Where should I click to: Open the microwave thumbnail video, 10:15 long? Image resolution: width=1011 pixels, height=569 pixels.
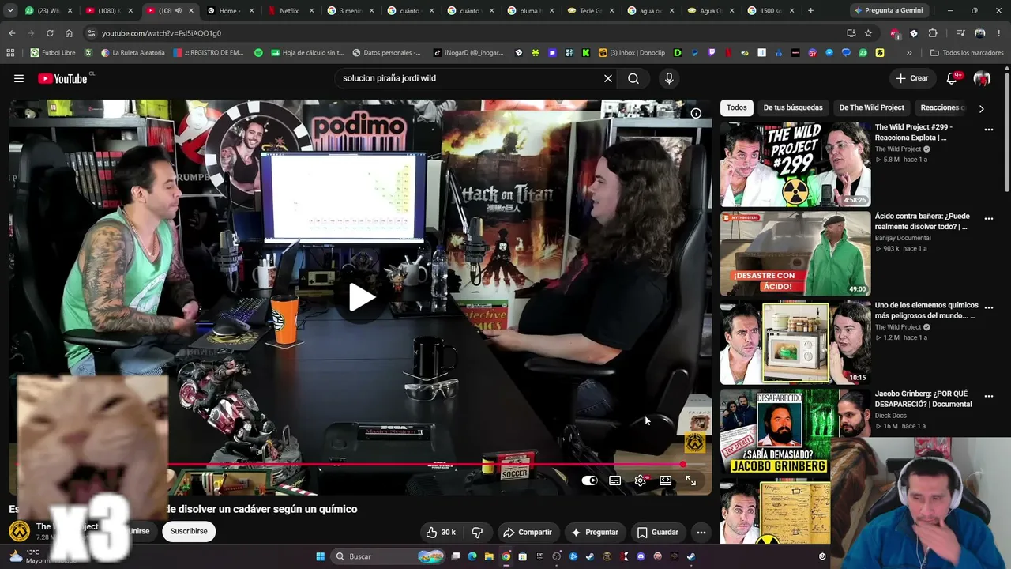coord(795,341)
